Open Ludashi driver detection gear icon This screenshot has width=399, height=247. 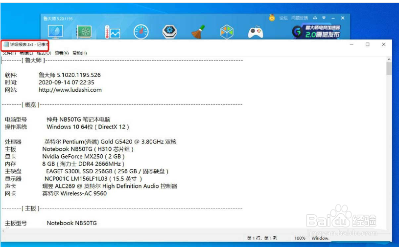[x=169, y=32]
